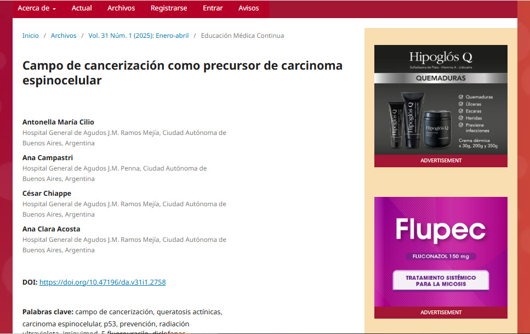Open the Actual menu item
This screenshot has height=334, width=530.
pyautogui.click(x=82, y=8)
